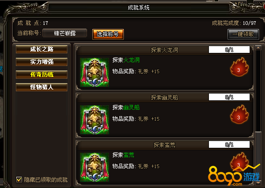This screenshot has width=265, height=188.
Task: Click the scrollbar down arrow
Action: point(258,183)
